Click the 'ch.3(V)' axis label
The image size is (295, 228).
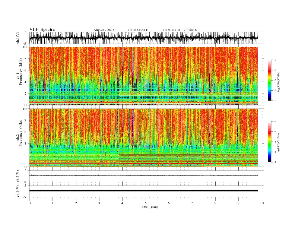(18, 176)
